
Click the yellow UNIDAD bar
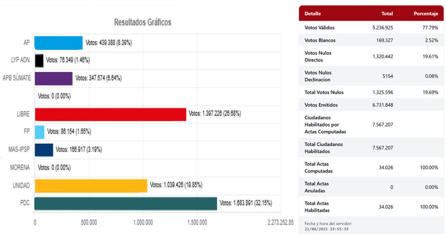[91, 186]
